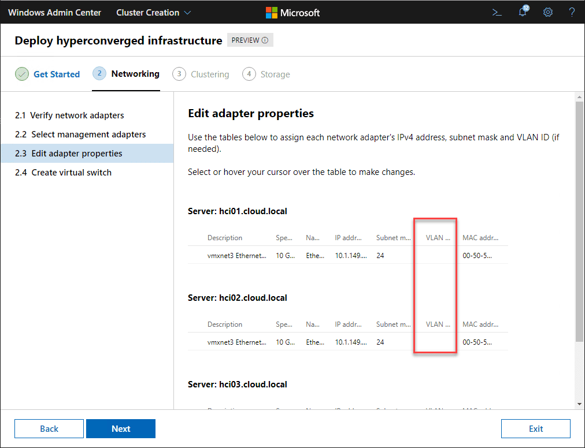This screenshot has height=448, width=585.
Task: Click the Get Started checkmark circle
Action: tap(22, 74)
